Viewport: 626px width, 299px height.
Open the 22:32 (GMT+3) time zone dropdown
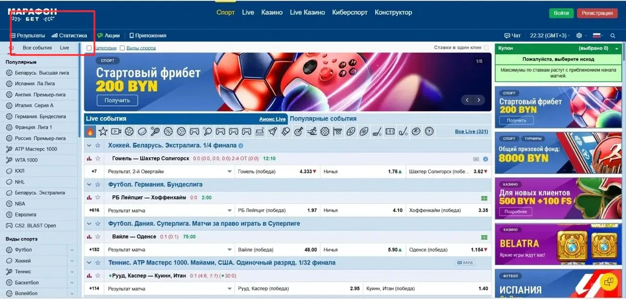click(551, 36)
